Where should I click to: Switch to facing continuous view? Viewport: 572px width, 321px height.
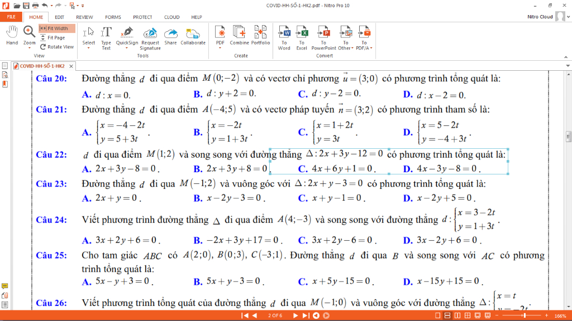click(468, 315)
